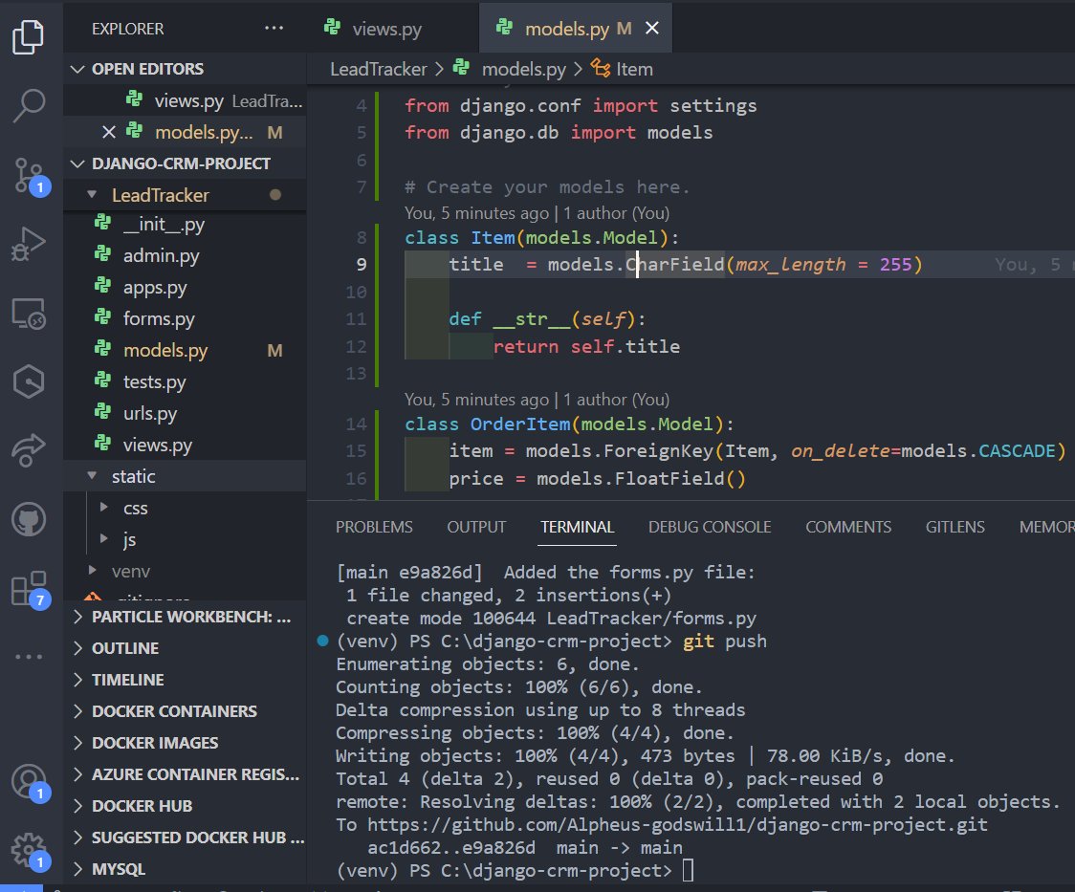Viewport: 1075px width, 892px height.
Task: Expand the css folder
Action: (186, 509)
